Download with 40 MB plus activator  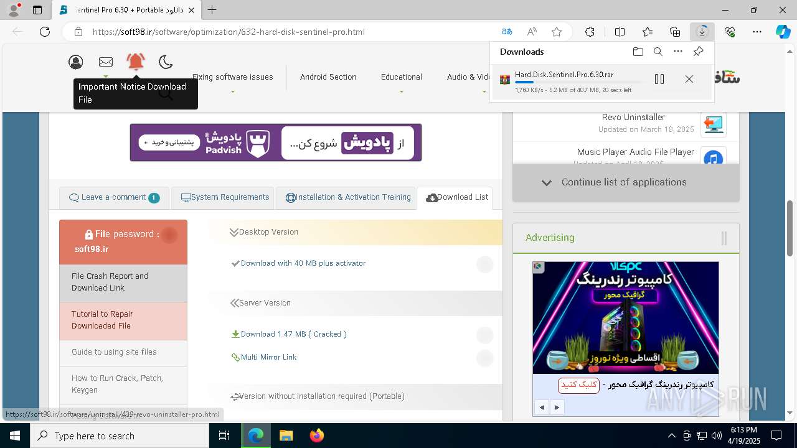click(303, 263)
